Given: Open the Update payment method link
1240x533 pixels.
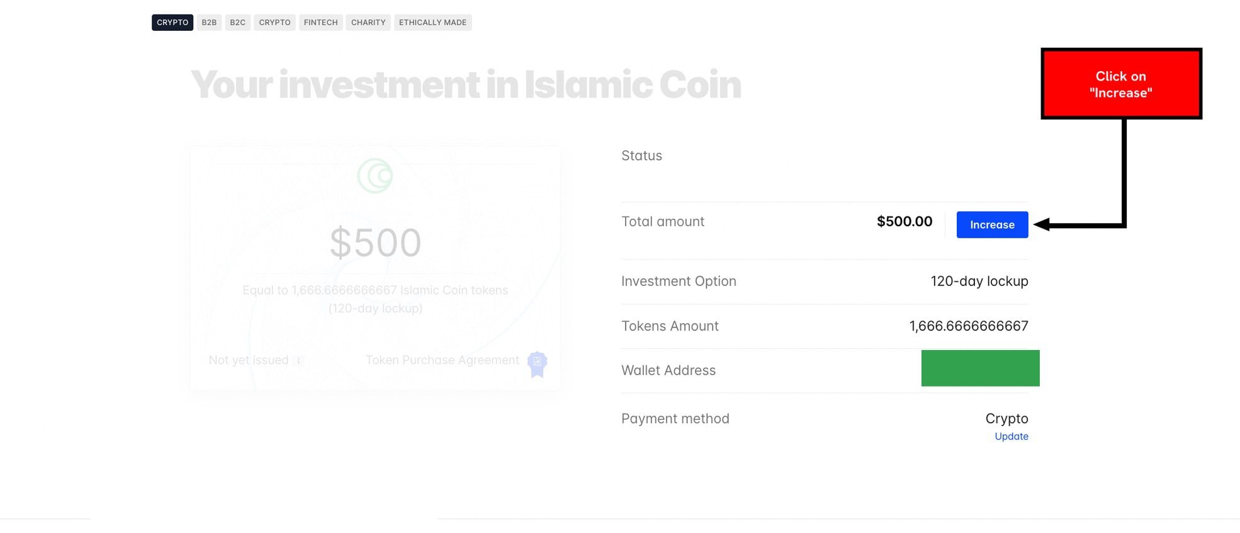Looking at the screenshot, I should click(1012, 436).
